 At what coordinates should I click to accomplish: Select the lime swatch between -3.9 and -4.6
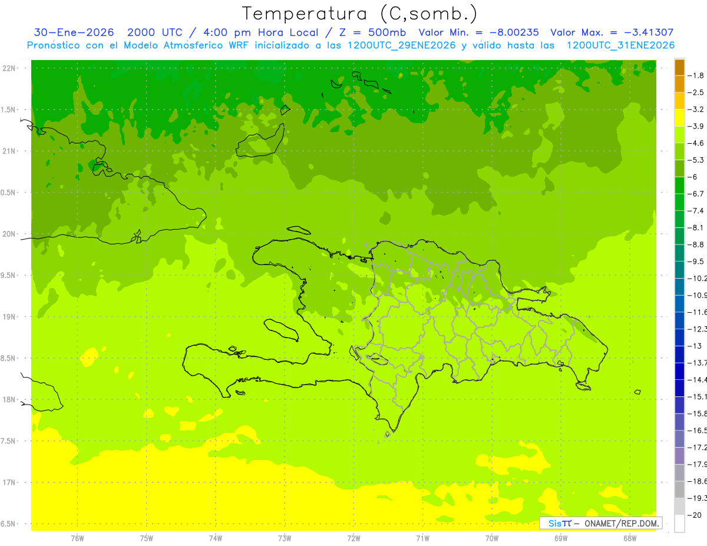point(679,135)
